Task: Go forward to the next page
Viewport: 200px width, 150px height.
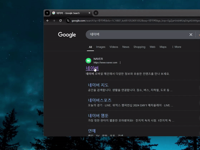Action: (x=54, y=21)
